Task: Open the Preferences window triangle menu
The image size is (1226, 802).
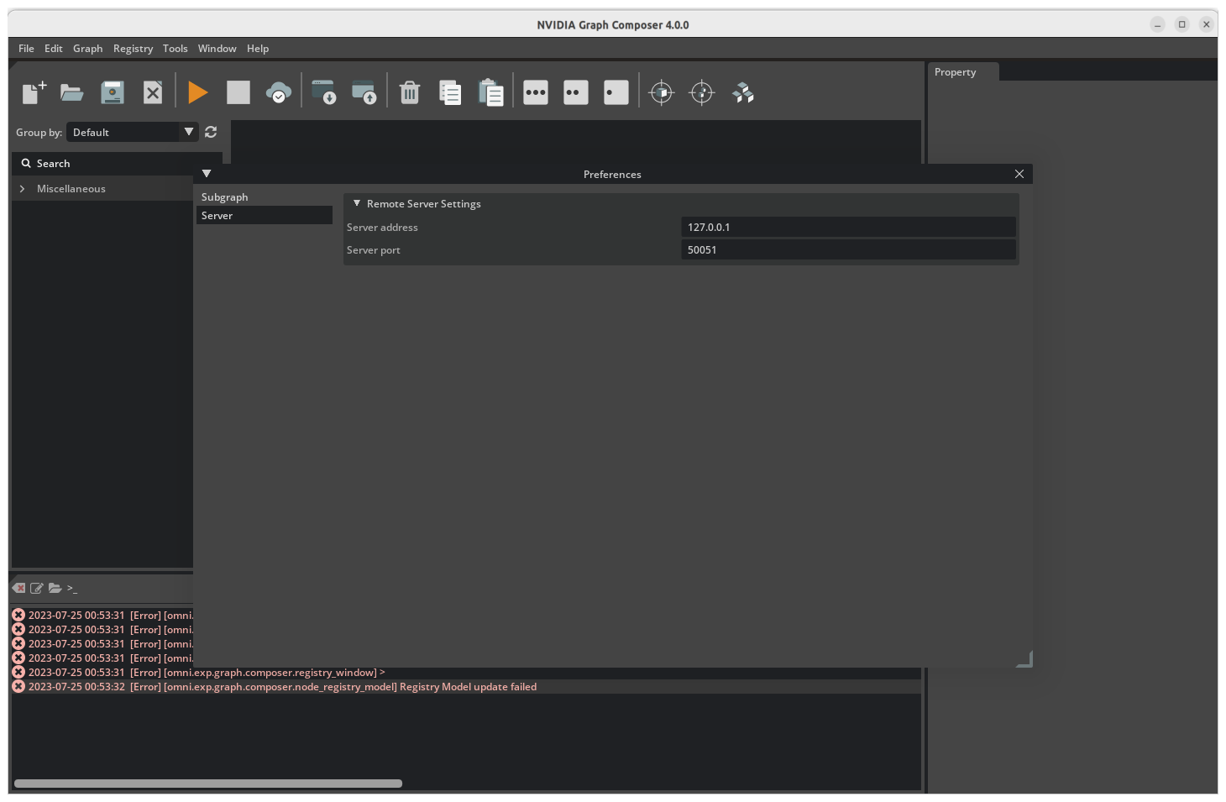Action: [207, 174]
